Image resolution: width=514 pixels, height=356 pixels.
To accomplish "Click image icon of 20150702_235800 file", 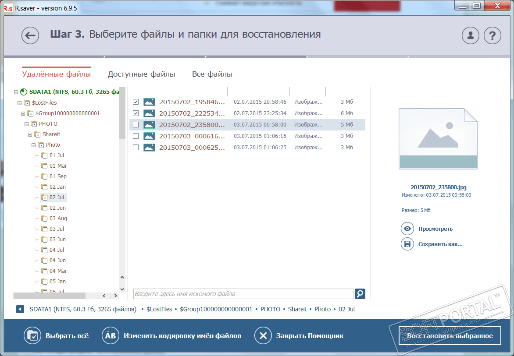I will (x=149, y=125).
